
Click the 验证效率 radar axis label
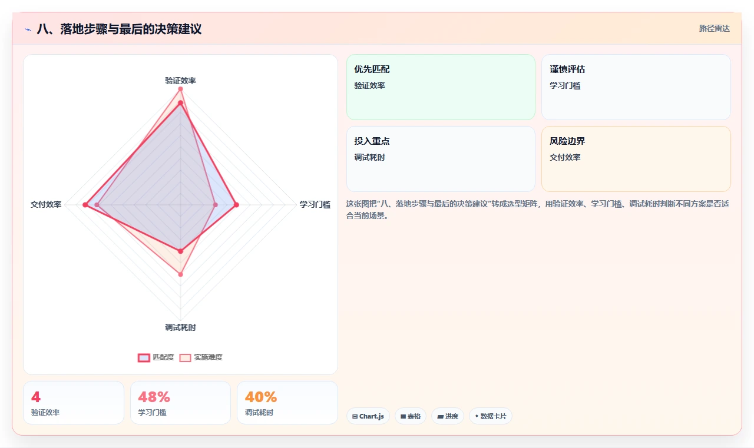[180, 81]
